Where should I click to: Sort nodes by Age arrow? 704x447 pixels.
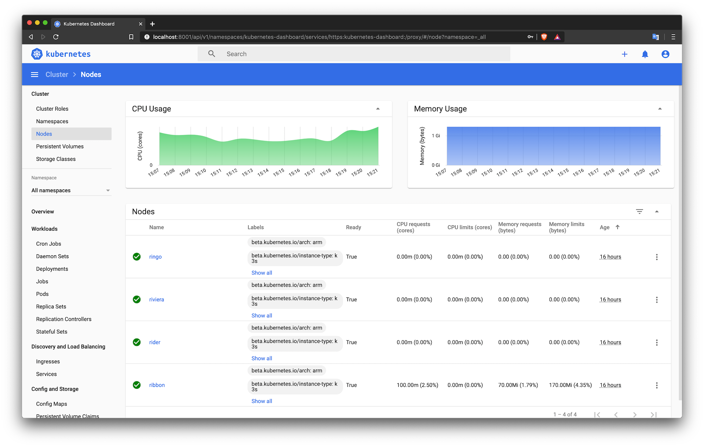pyautogui.click(x=617, y=227)
